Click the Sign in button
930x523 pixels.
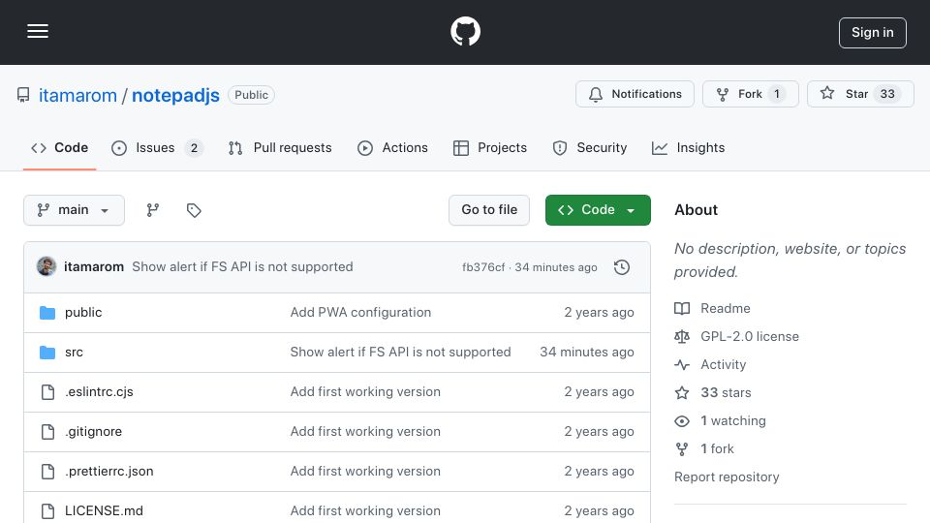pos(873,33)
